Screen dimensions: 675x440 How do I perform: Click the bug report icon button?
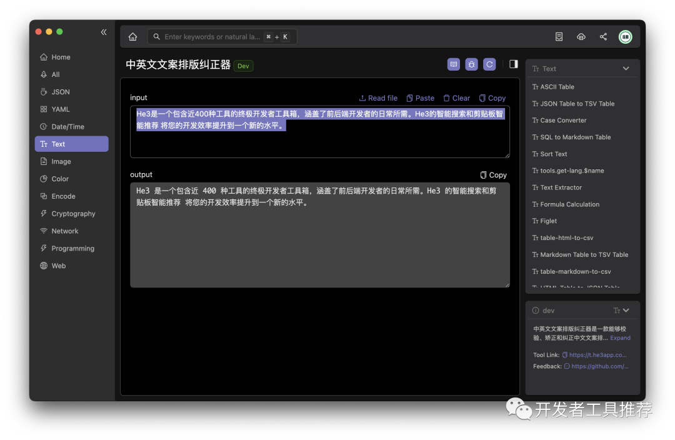pos(471,64)
